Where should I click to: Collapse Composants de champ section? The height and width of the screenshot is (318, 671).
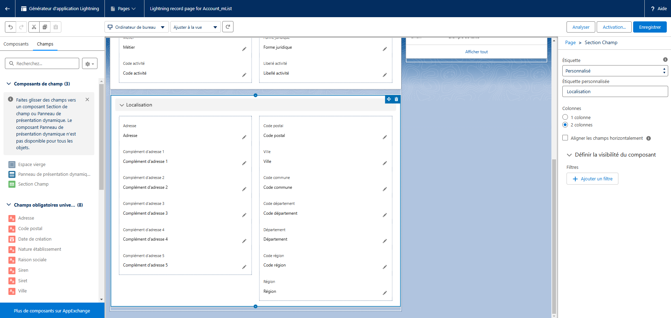tap(9, 84)
